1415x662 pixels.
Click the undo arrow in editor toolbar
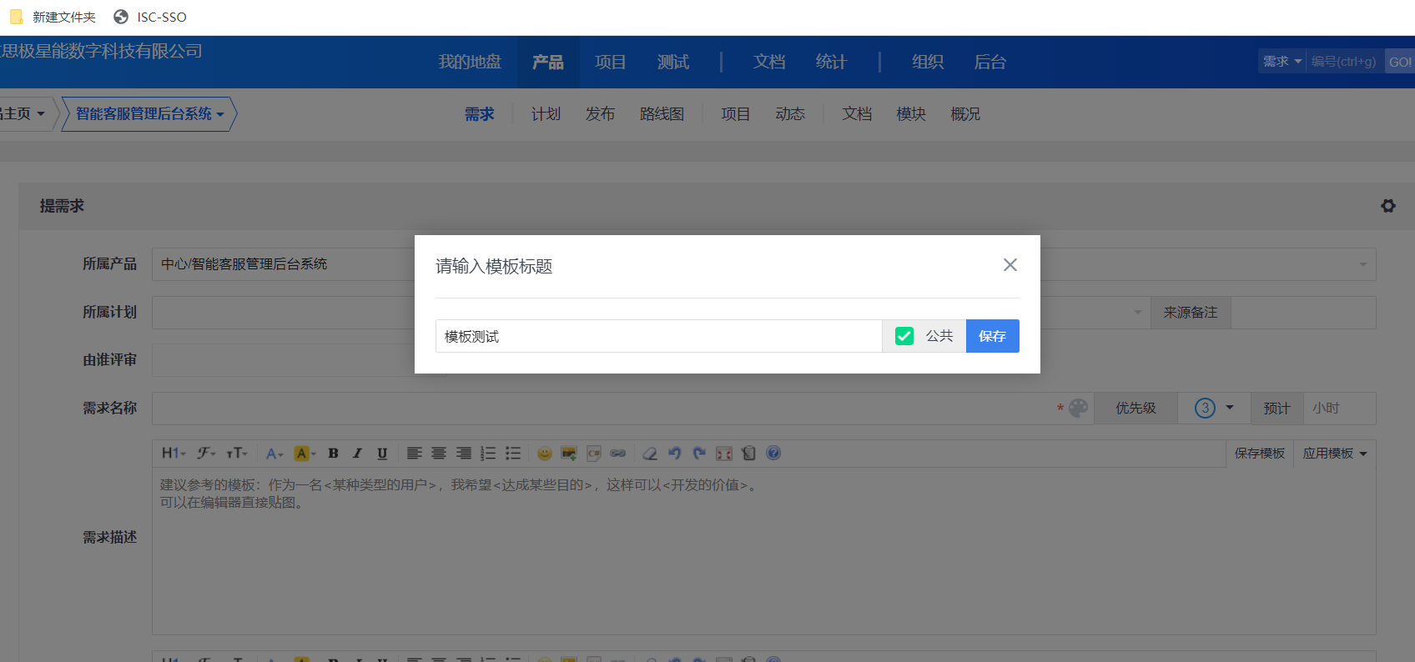[x=675, y=454]
